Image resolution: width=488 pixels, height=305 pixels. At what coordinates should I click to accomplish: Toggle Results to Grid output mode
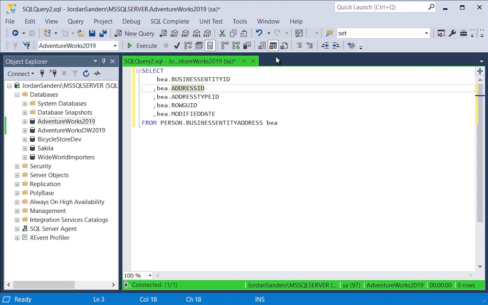pyautogui.click(x=273, y=46)
